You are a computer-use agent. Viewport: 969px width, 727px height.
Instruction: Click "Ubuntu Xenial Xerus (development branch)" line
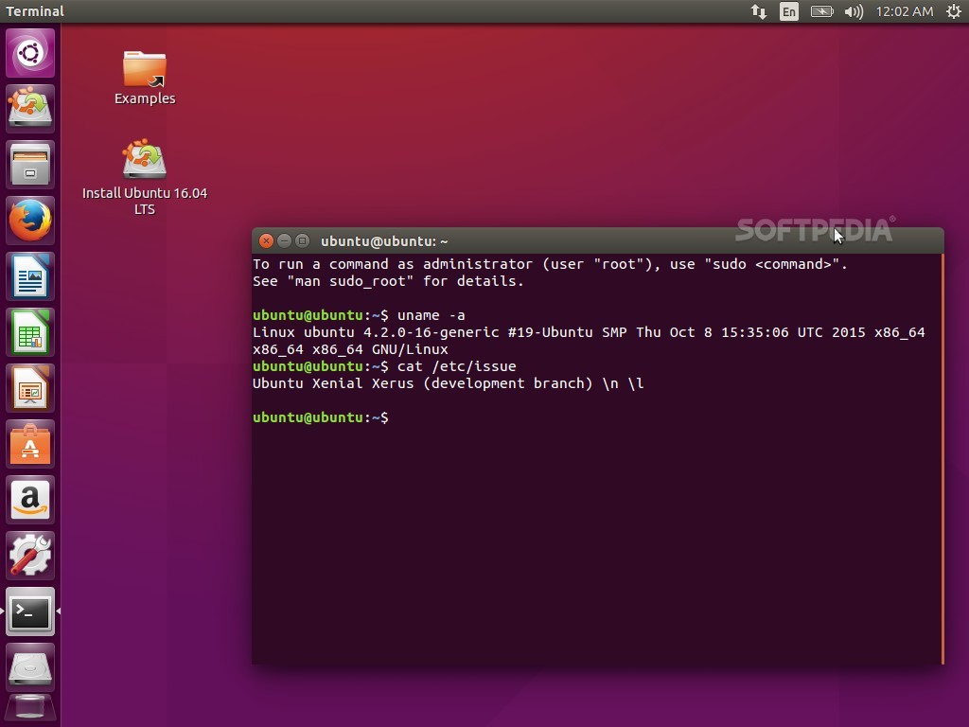coord(448,383)
